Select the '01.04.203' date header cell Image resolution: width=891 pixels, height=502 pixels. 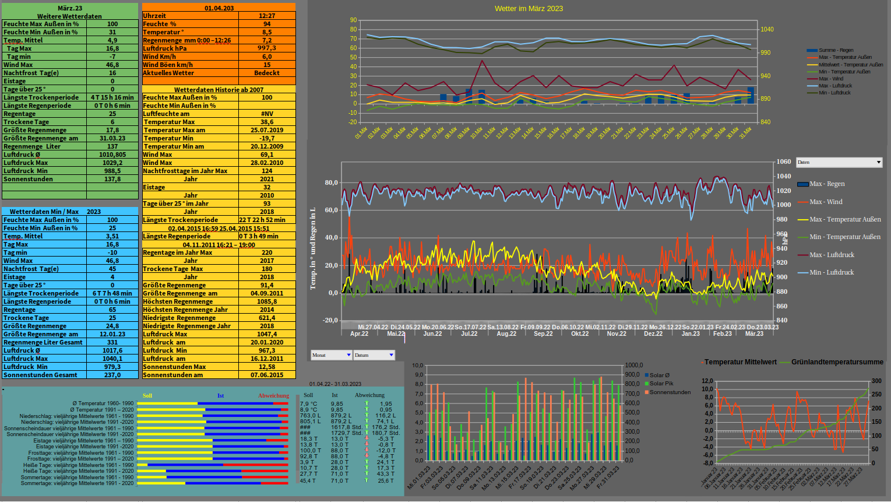tap(219, 8)
